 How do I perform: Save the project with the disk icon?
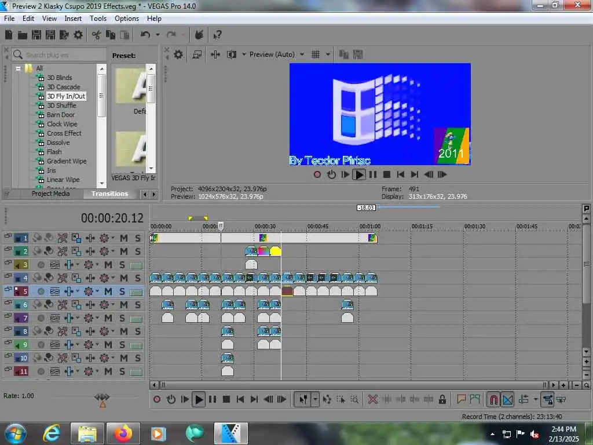click(36, 35)
